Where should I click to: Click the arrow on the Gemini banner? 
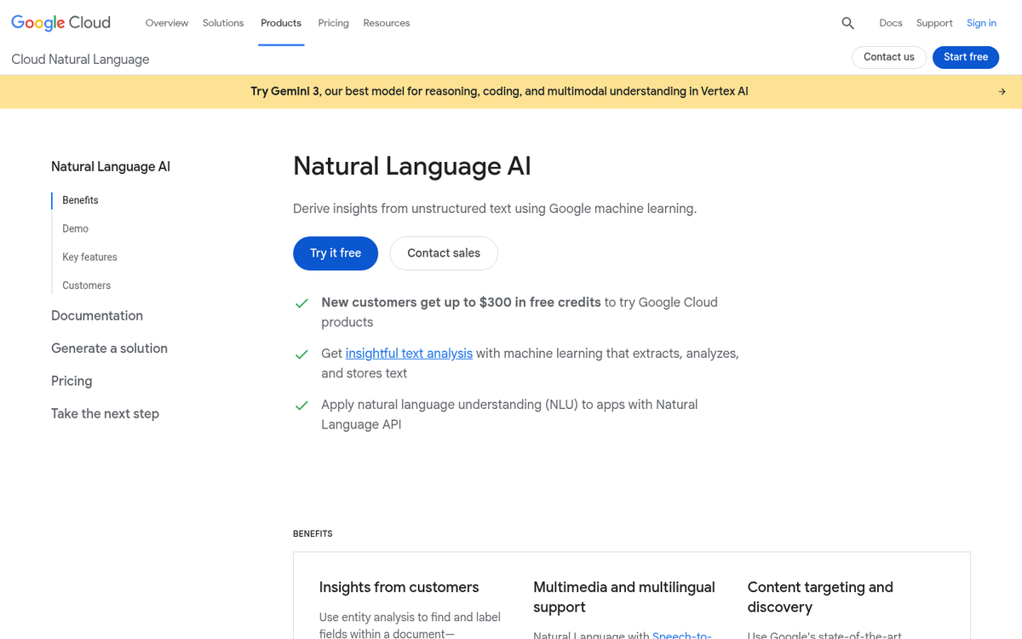(x=1002, y=92)
